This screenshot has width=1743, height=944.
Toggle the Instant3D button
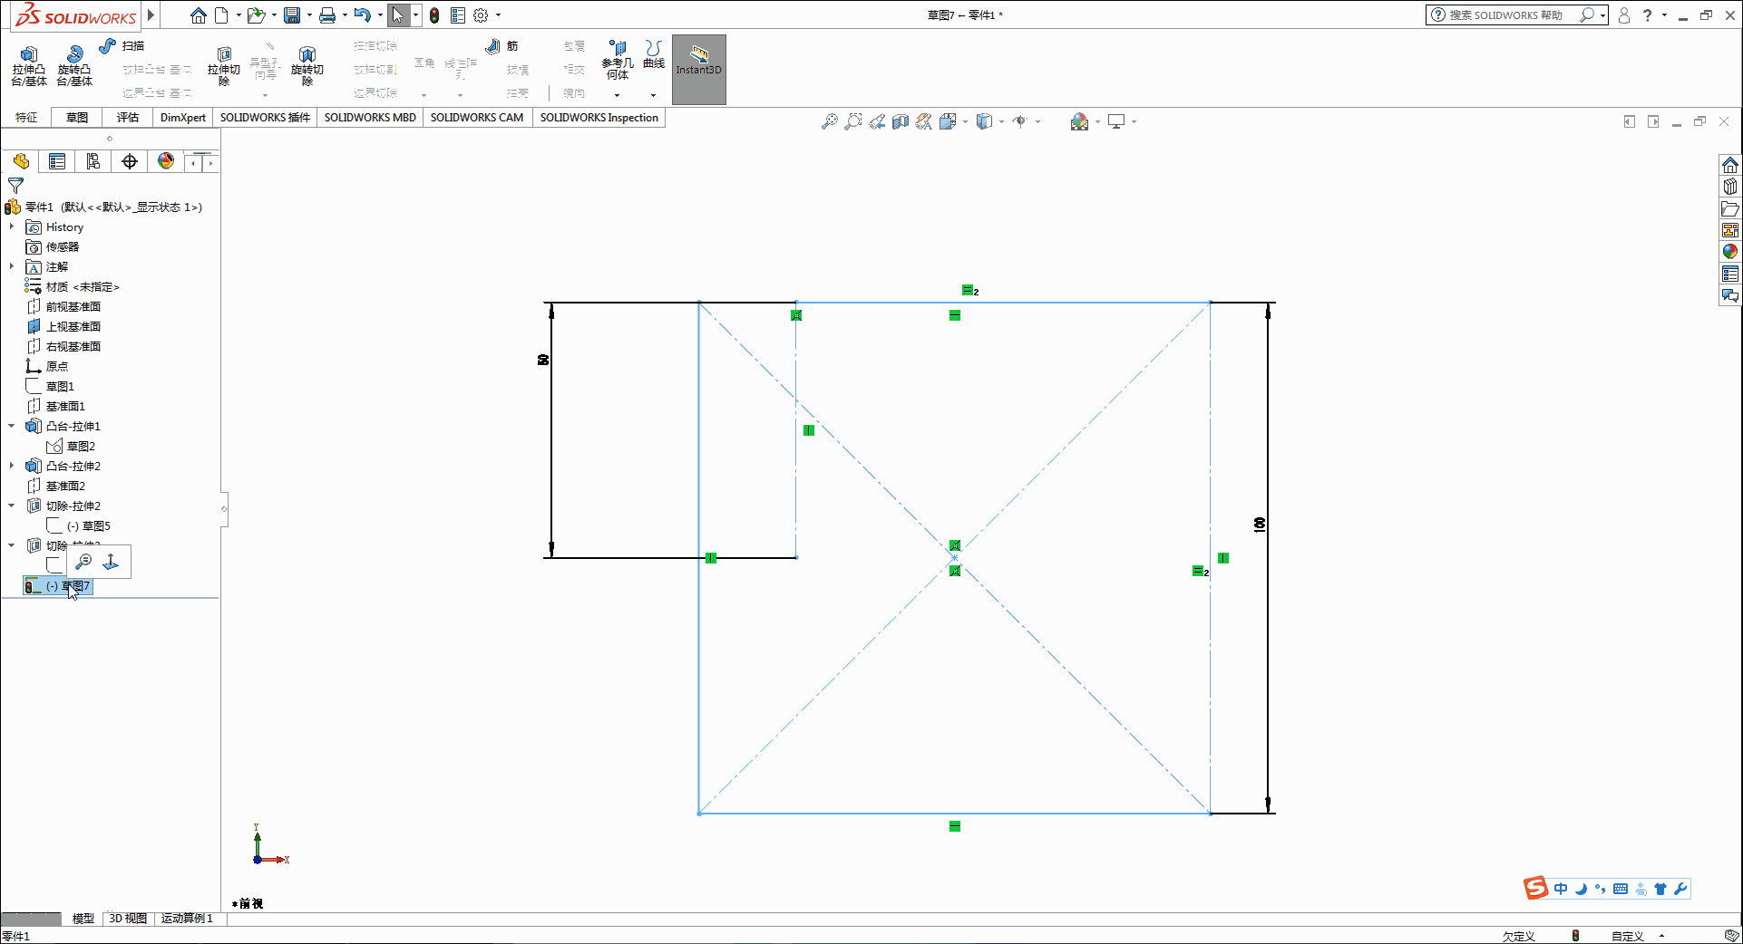pos(698,70)
